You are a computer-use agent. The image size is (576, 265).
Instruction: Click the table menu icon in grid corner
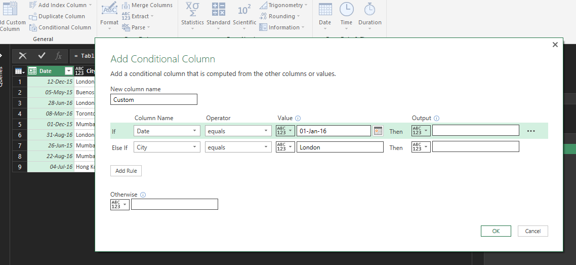[x=20, y=71]
